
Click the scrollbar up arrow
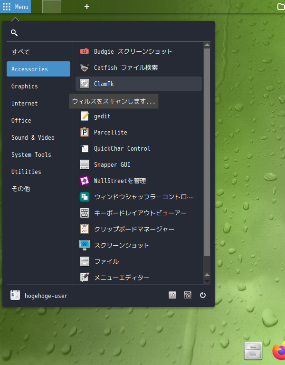(x=207, y=45)
